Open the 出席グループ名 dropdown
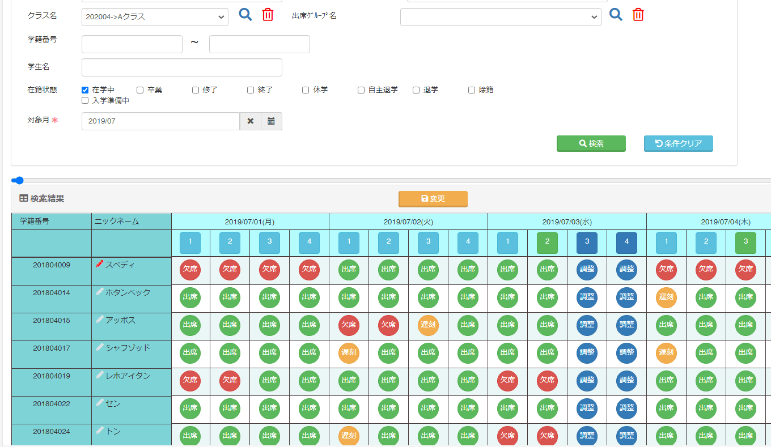 501,17
